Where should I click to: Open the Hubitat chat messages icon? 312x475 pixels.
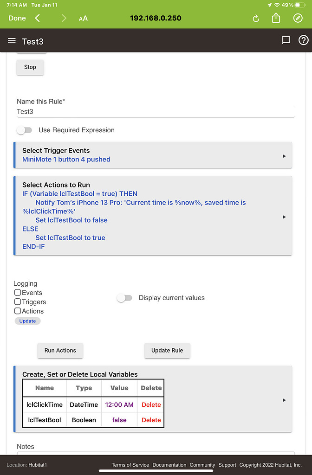pyautogui.click(x=286, y=40)
